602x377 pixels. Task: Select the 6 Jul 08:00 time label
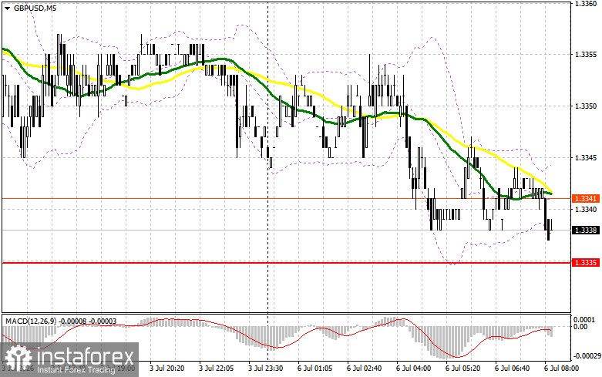pyautogui.click(x=561, y=369)
